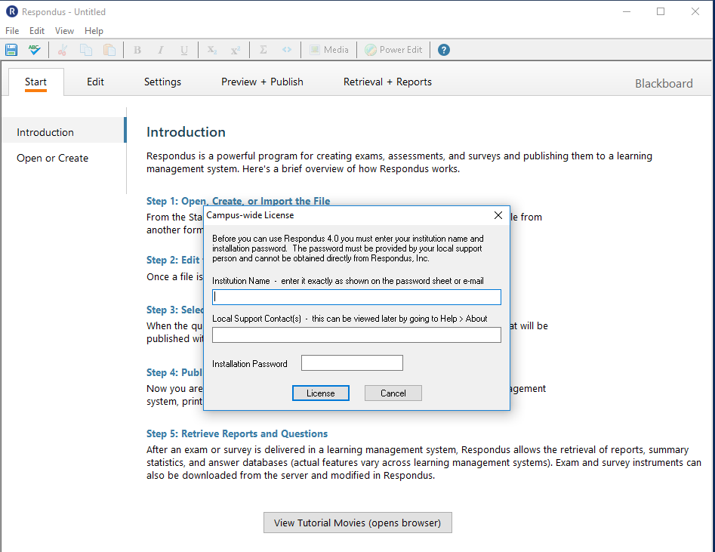Run the ABC spell check tool

click(x=34, y=50)
